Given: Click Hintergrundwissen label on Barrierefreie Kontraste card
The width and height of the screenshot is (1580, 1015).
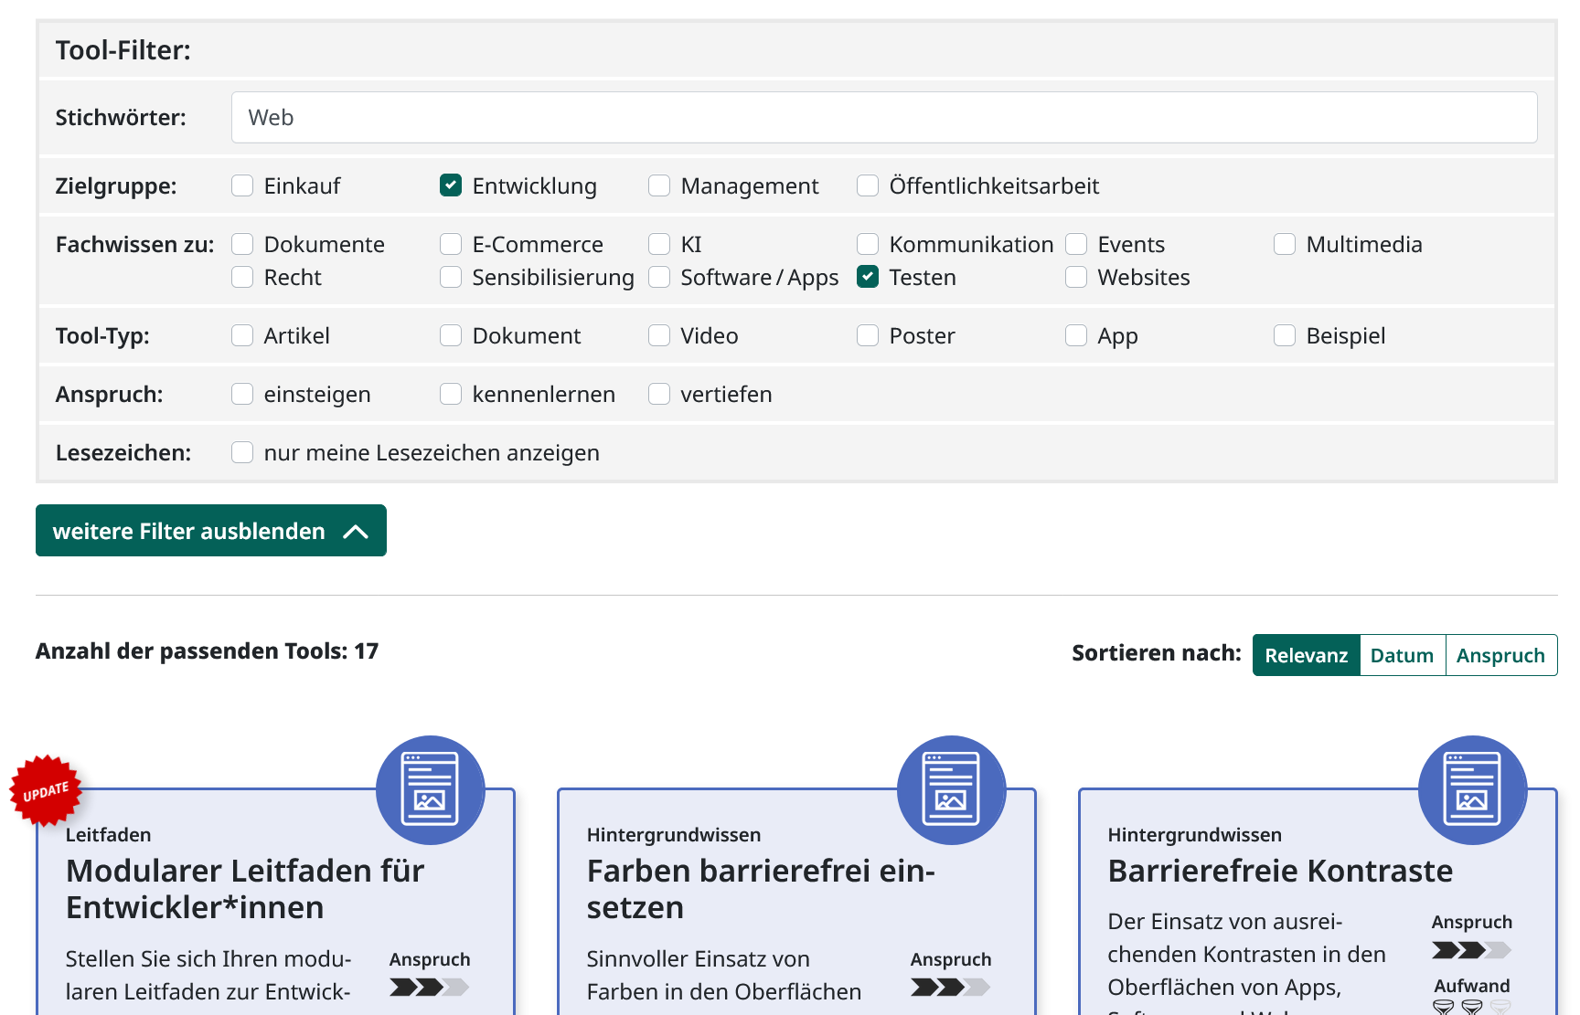Looking at the screenshot, I should pos(1195,834).
